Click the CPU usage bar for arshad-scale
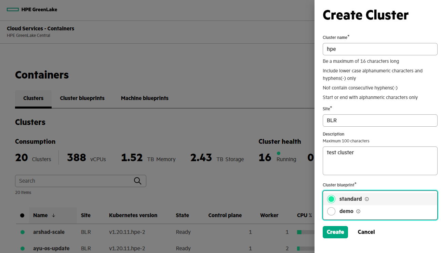This screenshot has height=253, width=441. pyautogui.click(x=306, y=232)
